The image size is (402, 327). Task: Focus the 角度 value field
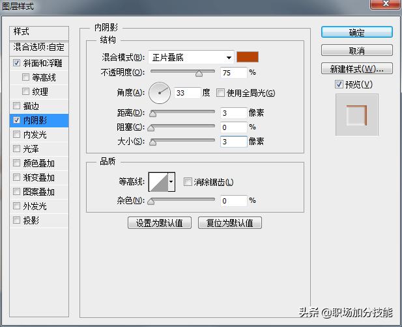(x=188, y=93)
